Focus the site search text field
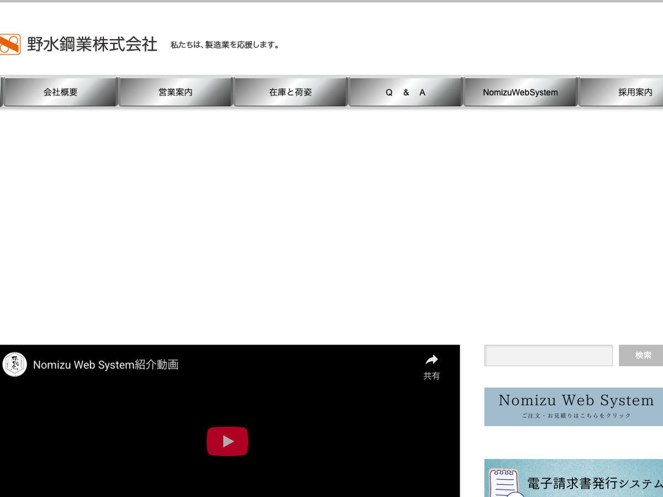Image resolution: width=663 pixels, height=497 pixels. [x=548, y=356]
